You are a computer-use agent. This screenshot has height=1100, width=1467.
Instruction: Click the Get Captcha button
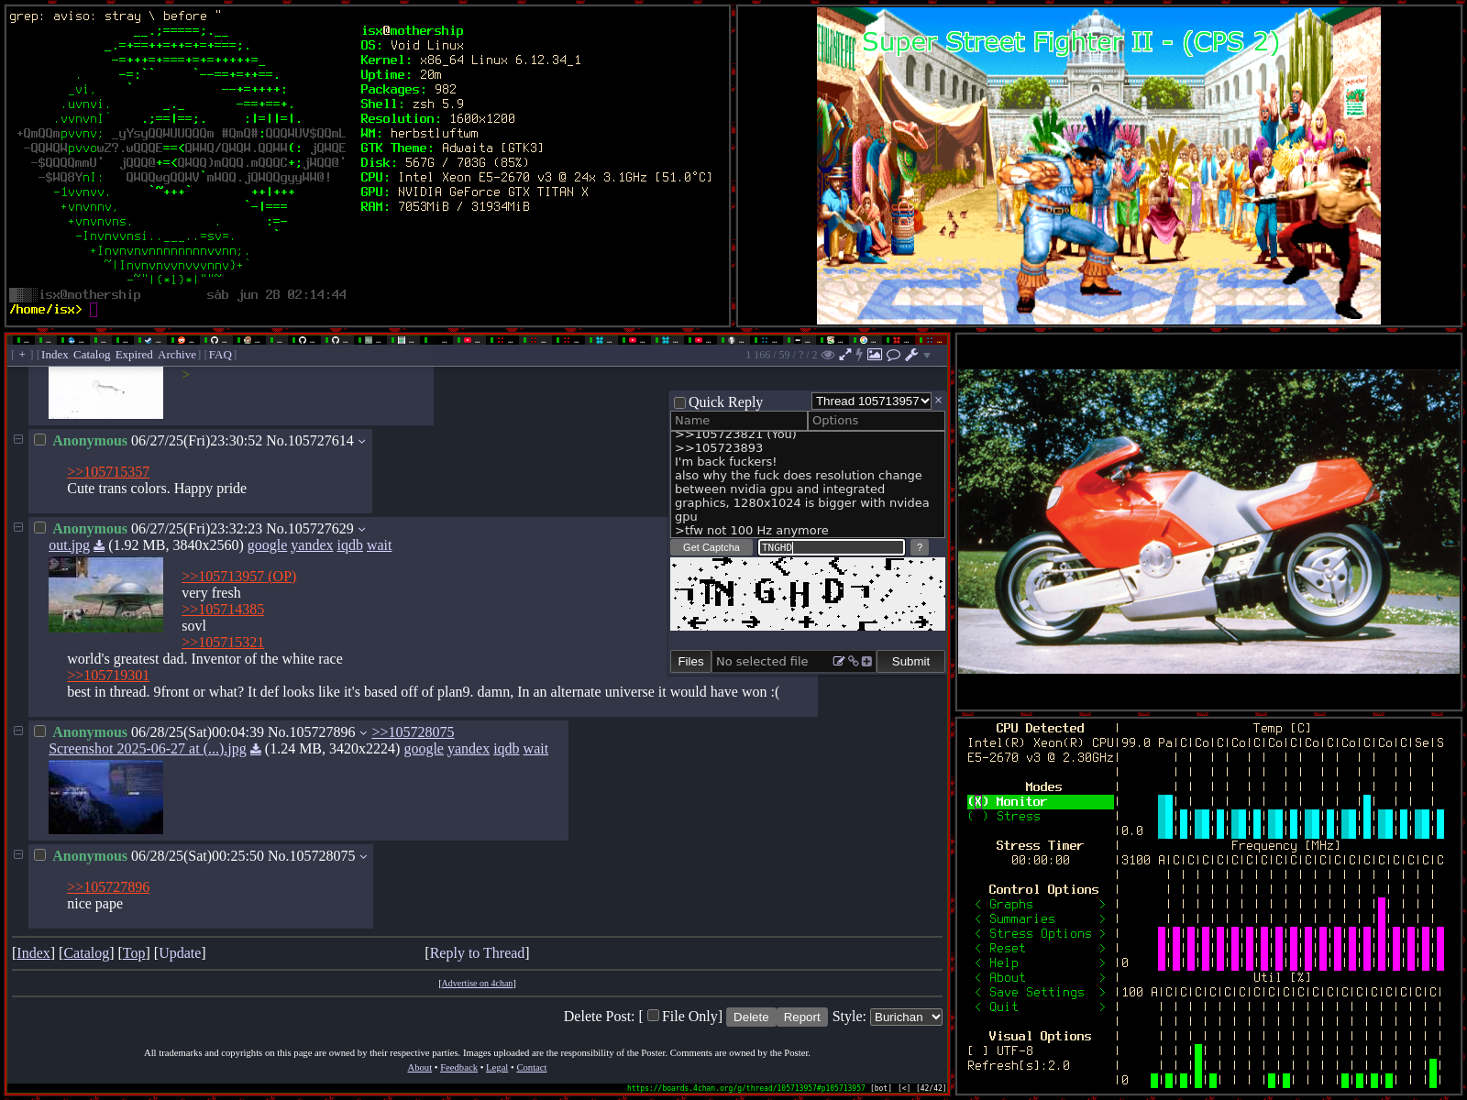pos(711,547)
